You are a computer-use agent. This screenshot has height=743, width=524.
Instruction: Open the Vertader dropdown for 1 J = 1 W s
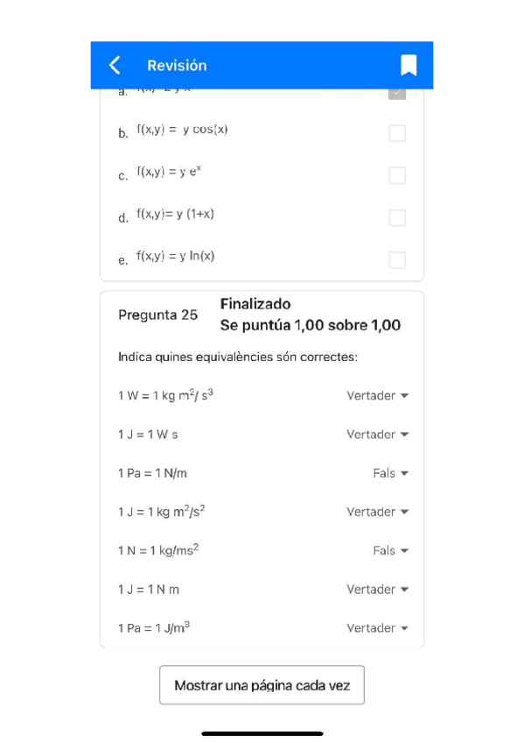[377, 434]
